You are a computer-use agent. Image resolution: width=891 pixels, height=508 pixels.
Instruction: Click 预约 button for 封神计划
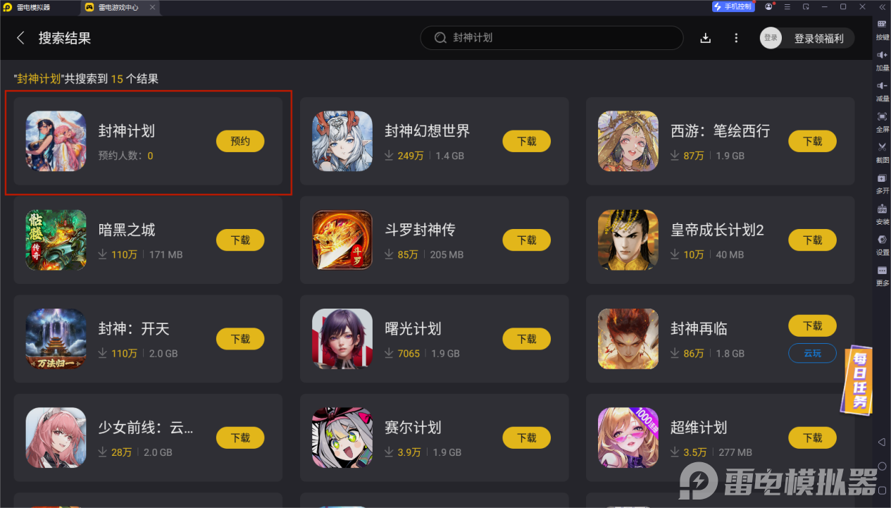click(240, 141)
